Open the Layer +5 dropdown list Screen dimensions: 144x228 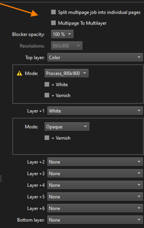(x=95, y=197)
